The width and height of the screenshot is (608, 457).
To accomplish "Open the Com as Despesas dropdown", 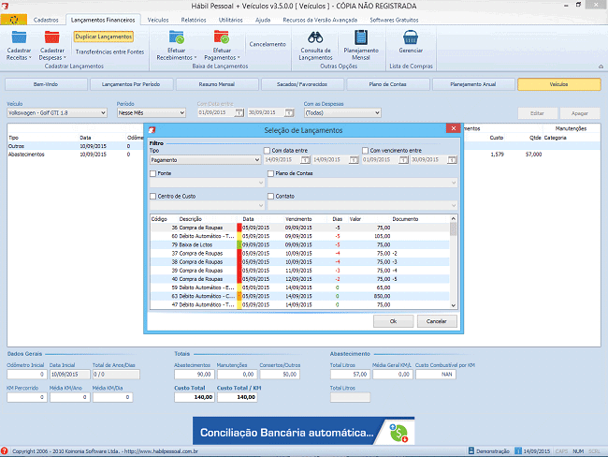I will click(x=342, y=113).
